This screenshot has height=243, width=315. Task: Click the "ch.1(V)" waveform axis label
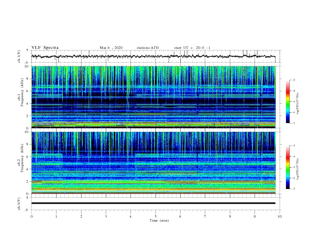[x=19, y=56]
